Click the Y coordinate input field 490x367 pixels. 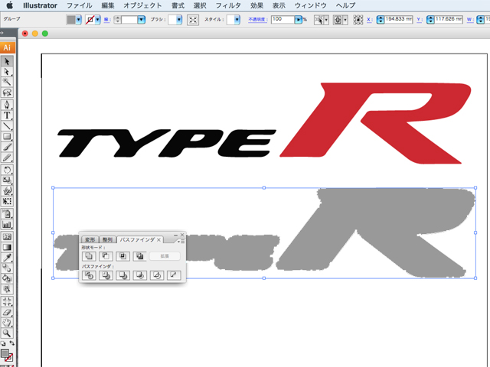tap(449, 19)
